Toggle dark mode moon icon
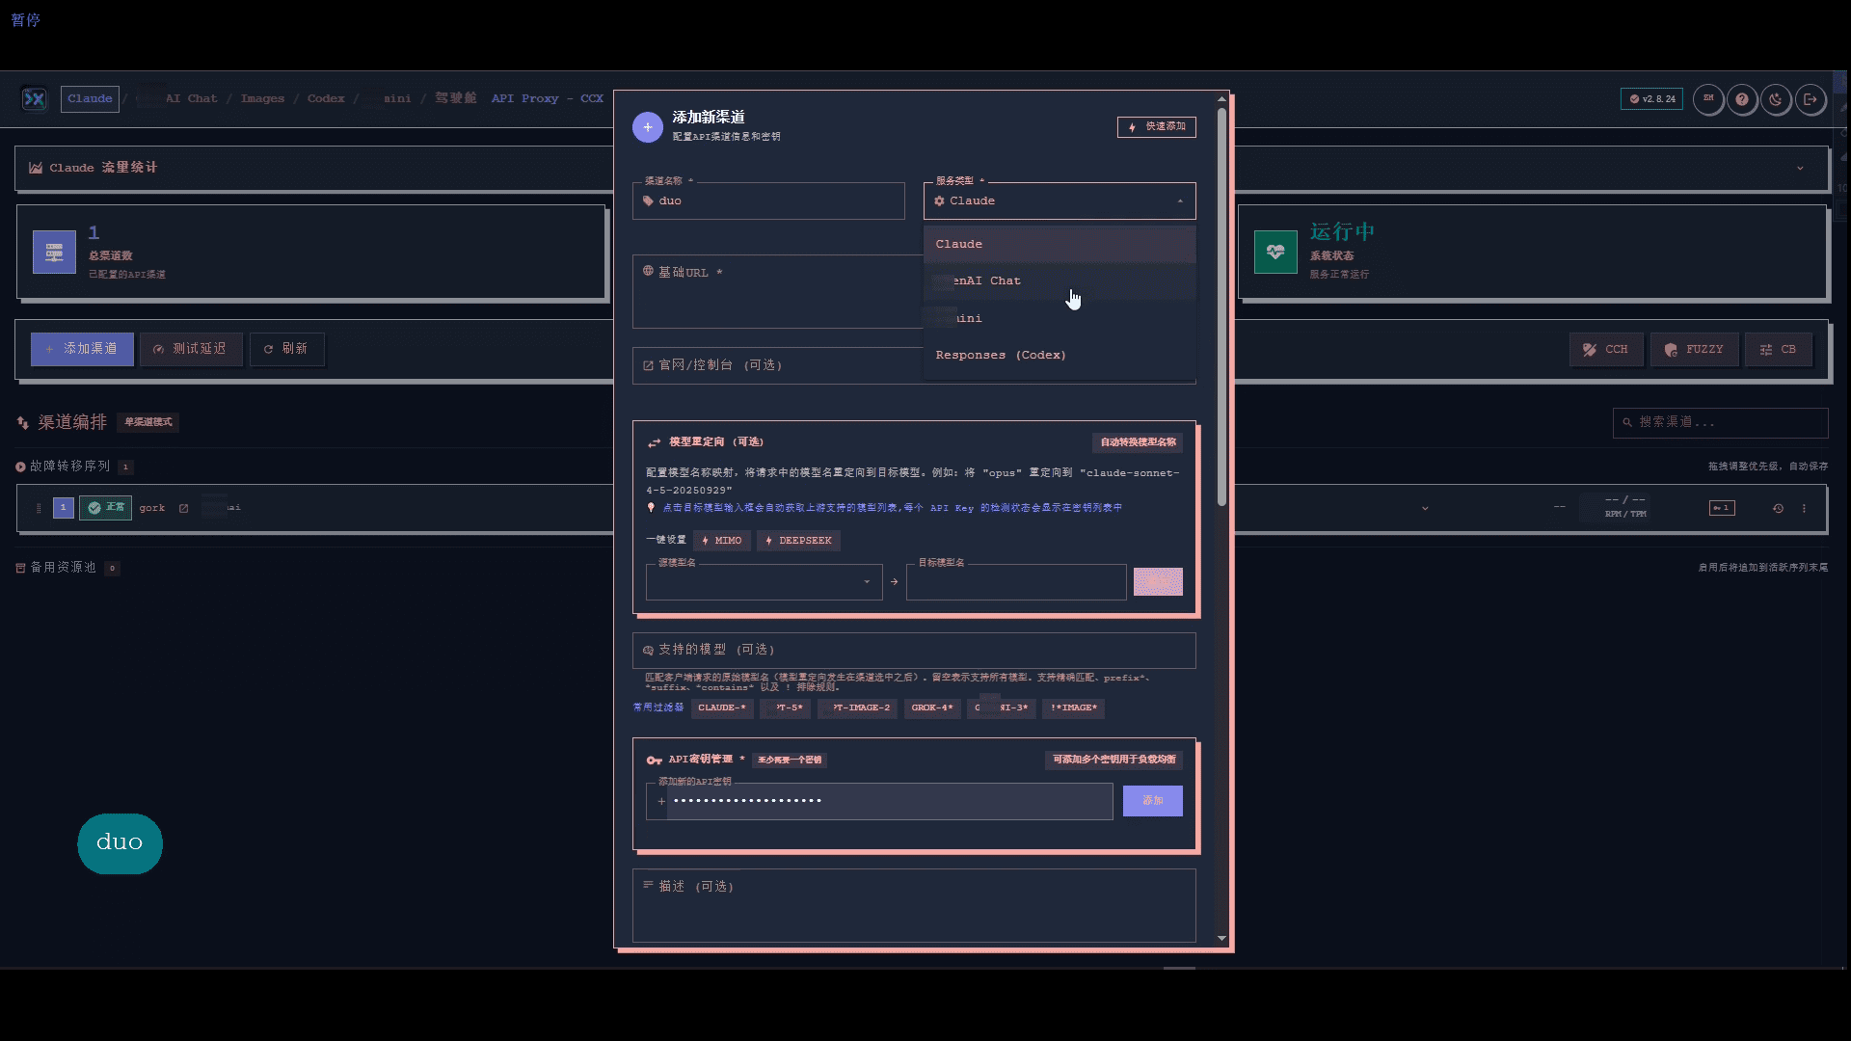The image size is (1851, 1041). pyautogui.click(x=1776, y=98)
